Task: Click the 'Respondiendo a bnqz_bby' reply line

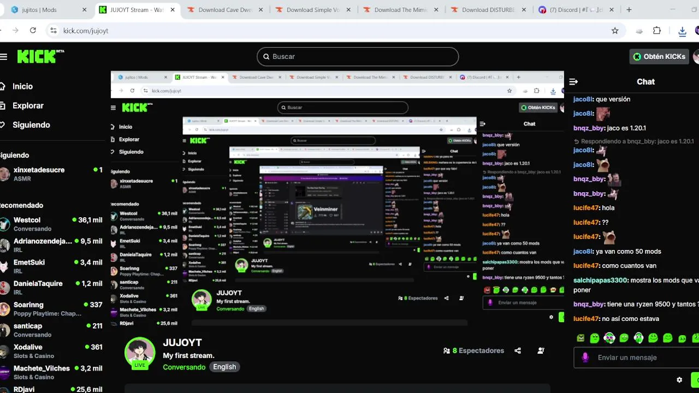Action: (x=634, y=141)
